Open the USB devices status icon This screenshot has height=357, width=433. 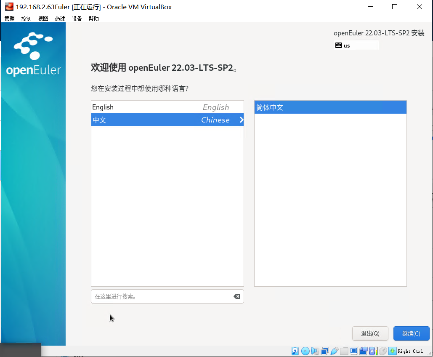click(x=334, y=351)
